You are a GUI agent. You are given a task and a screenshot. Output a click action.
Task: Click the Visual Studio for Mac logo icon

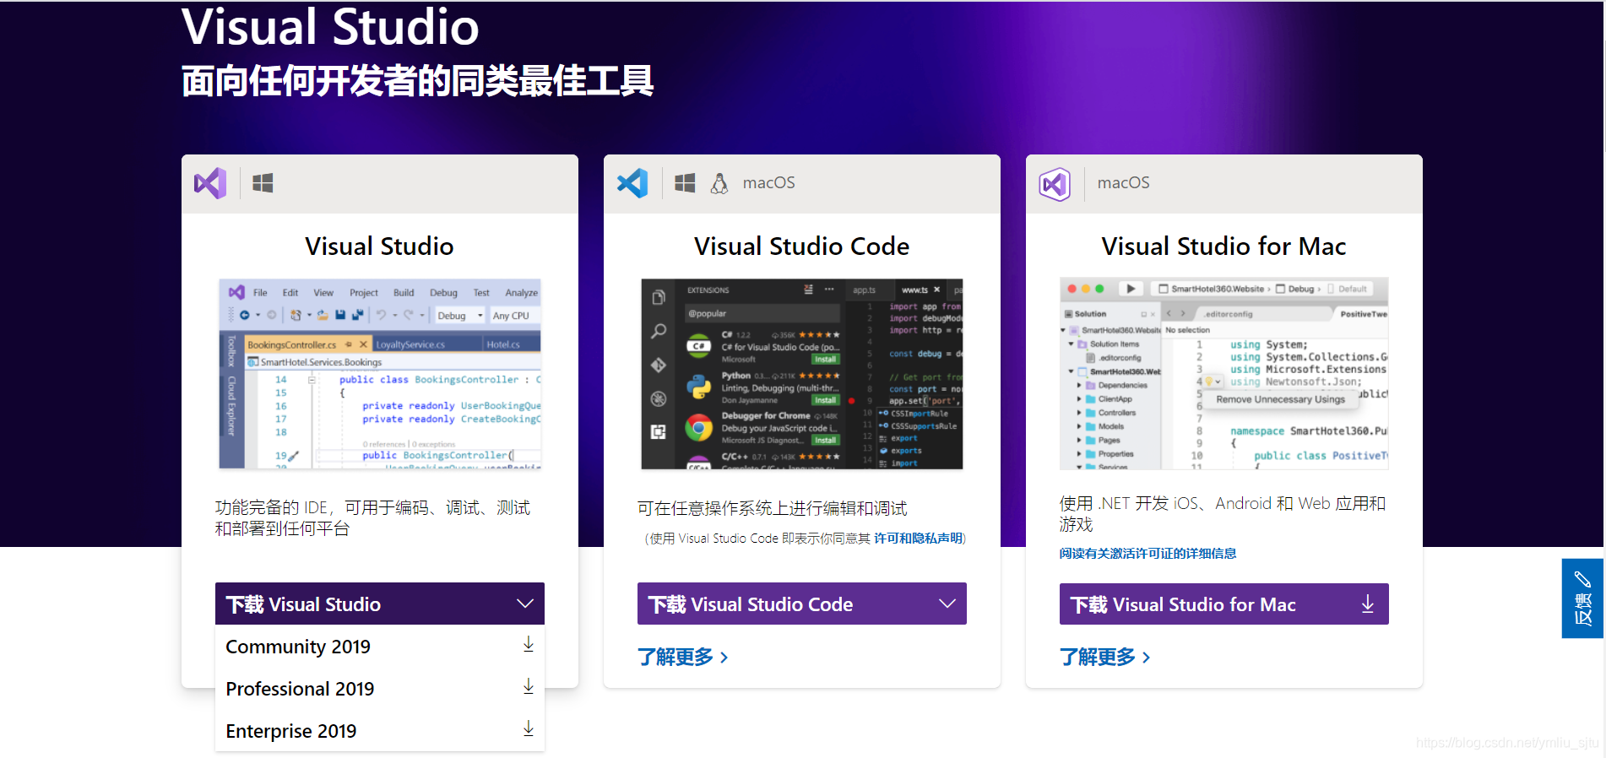click(1055, 184)
